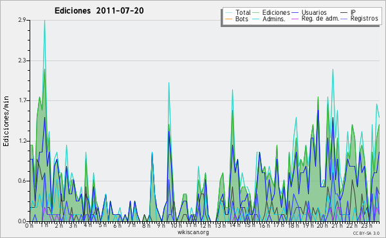Click the chart title Ediciones 2011-07-20
386x238 pixels.
pos(99,11)
